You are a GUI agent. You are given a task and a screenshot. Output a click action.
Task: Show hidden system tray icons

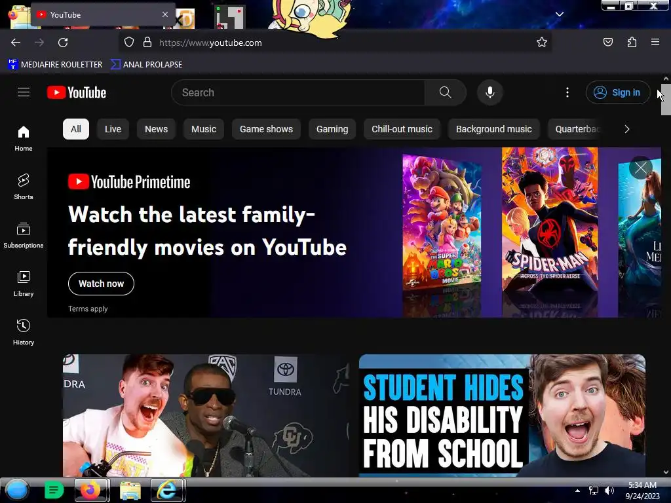coord(577,491)
